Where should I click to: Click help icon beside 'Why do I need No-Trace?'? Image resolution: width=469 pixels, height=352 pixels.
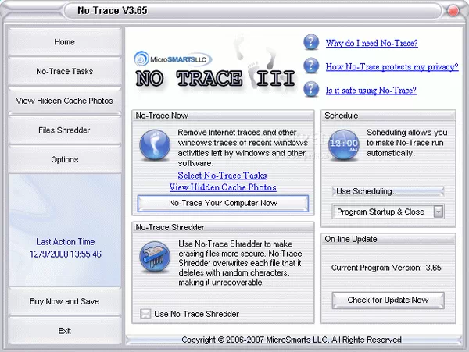[x=311, y=43]
